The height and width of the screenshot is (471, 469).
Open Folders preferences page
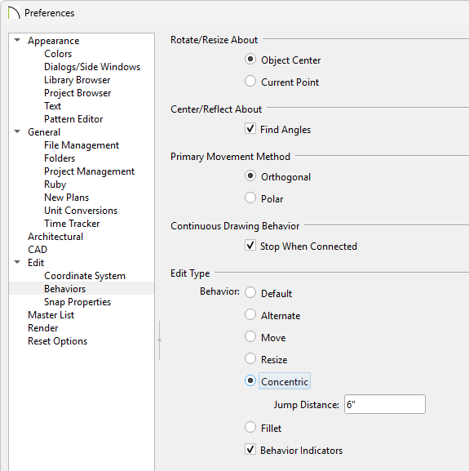60,158
